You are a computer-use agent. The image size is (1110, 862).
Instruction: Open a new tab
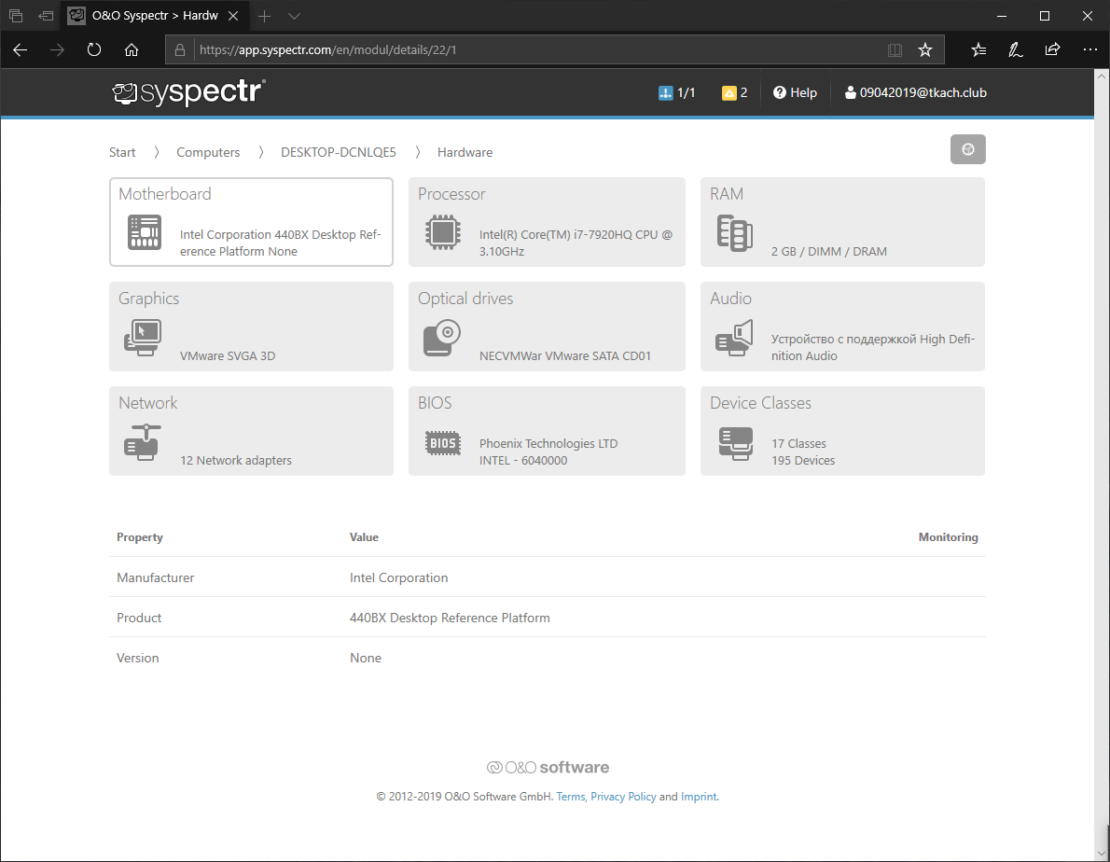coord(265,16)
